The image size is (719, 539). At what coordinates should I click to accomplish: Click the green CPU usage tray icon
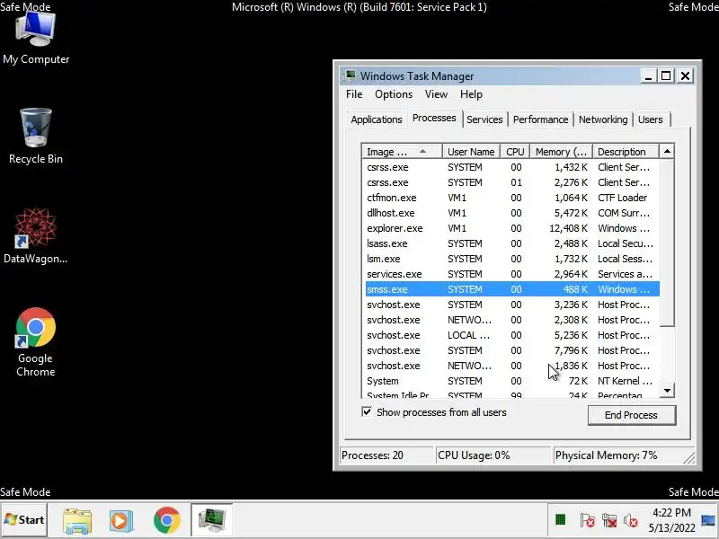click(560, 520)
